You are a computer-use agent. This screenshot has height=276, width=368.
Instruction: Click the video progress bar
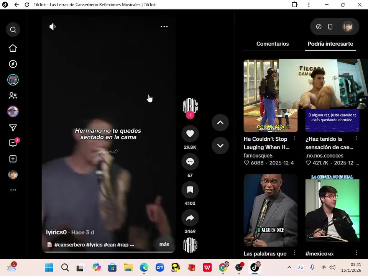pyautogui.click(x=108, y=252)
